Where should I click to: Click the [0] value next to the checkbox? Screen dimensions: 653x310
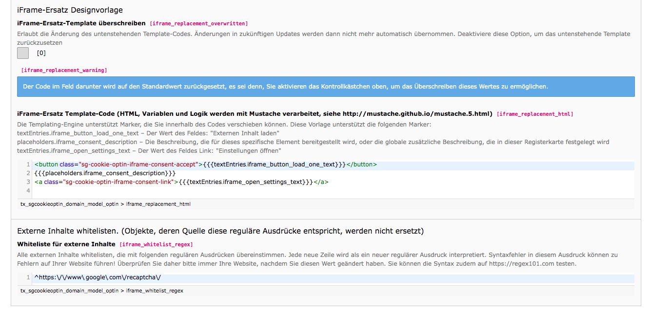point(42,53)
